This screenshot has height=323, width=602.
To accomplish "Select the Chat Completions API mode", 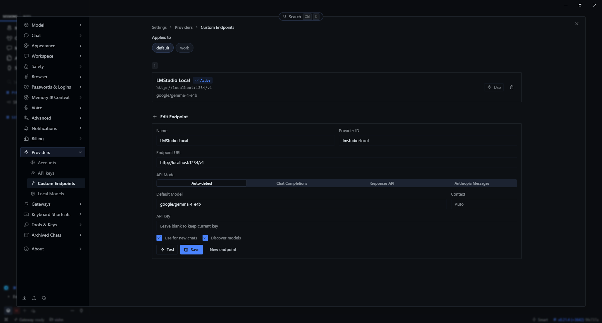I will [x=292, y=183].
